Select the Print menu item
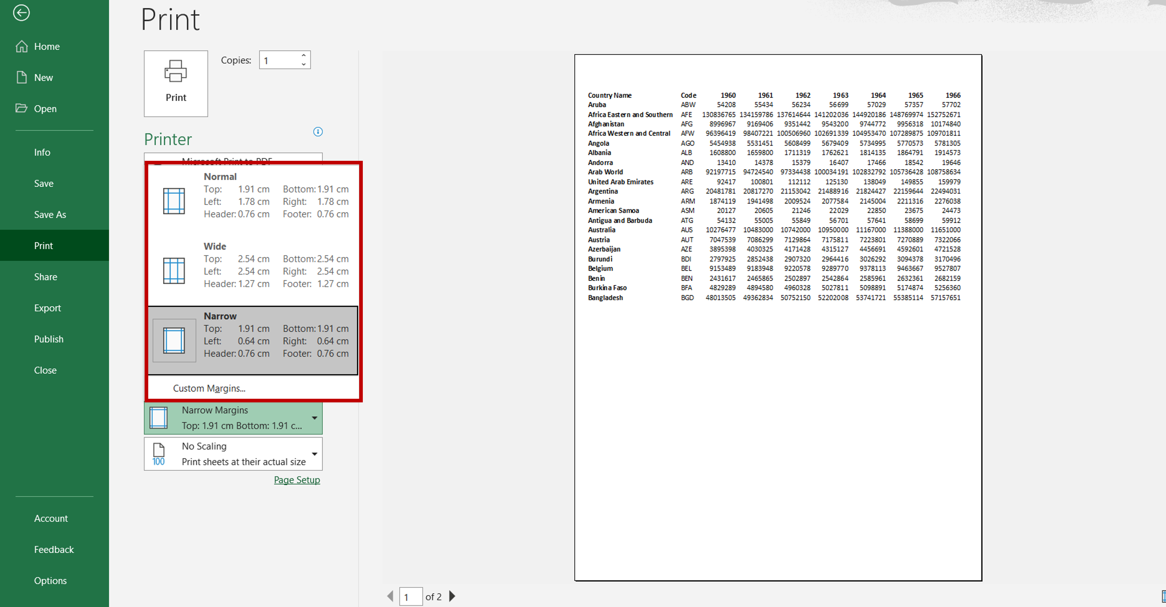The image size is (1166, 607). (43, 245)
